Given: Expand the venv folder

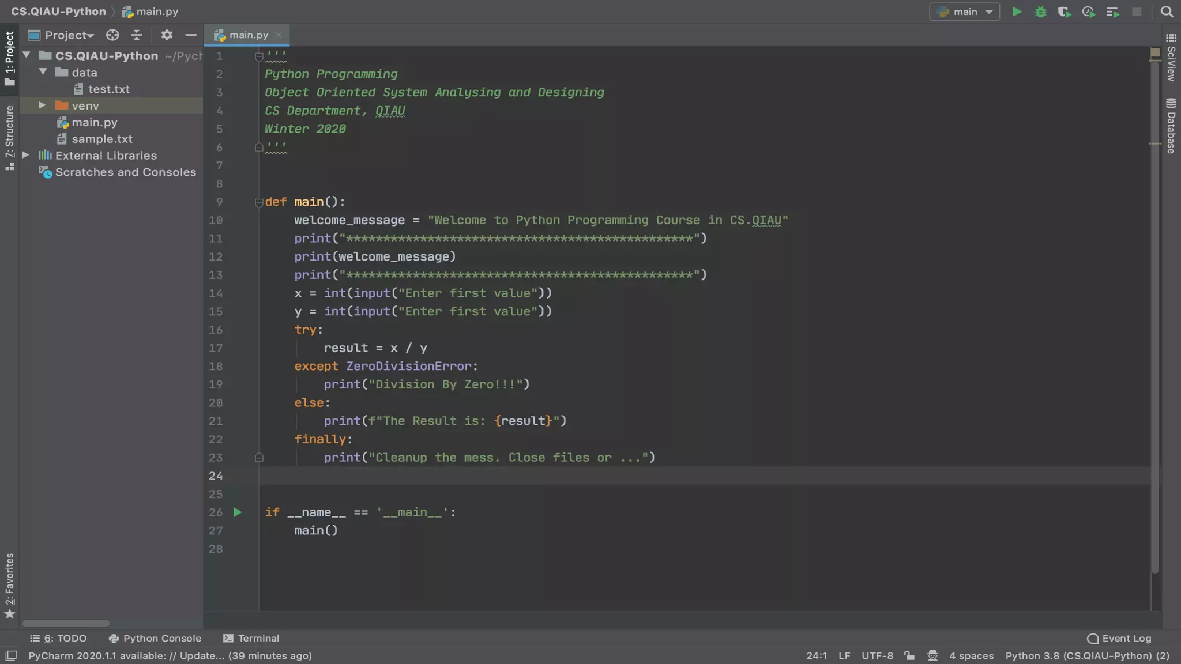Looking at the screenshot, I should click(42, 105).
